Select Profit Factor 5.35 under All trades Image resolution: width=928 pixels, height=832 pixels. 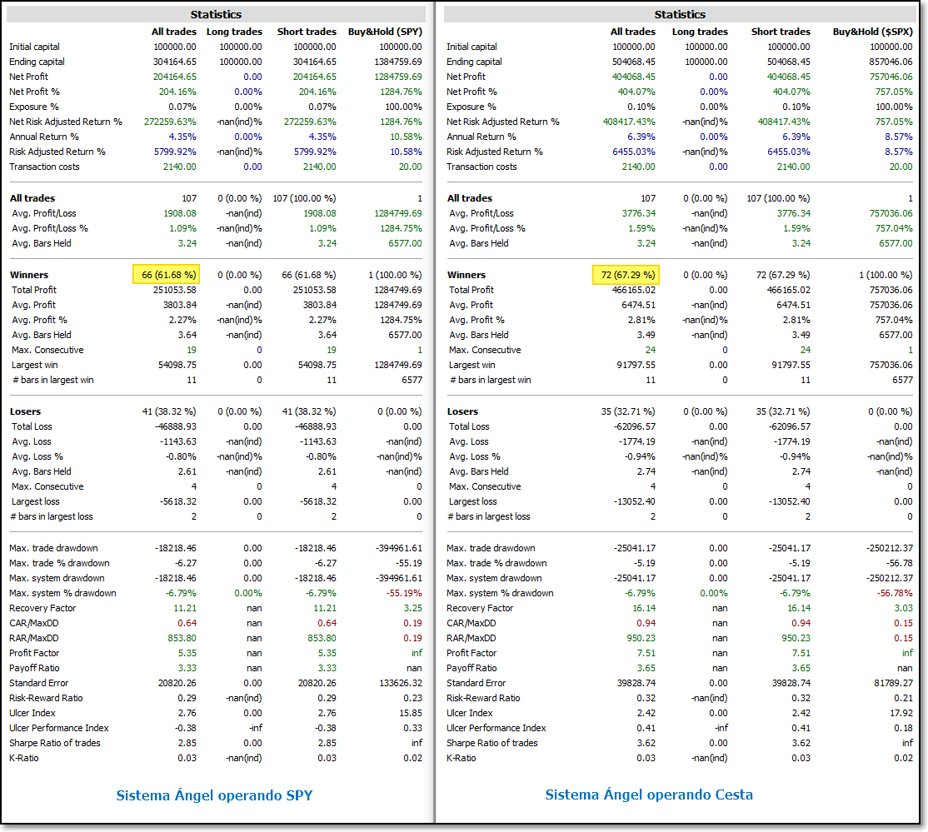pos(187,653)
